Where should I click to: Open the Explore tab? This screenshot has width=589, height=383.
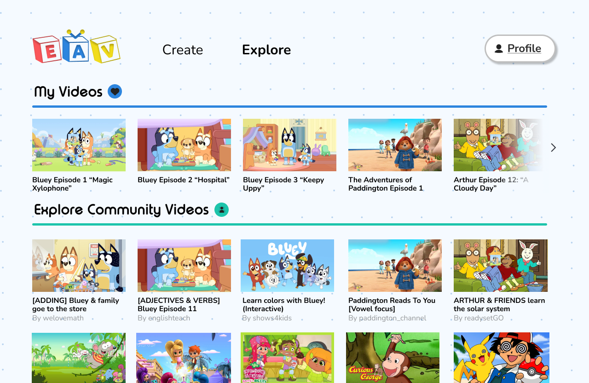266,50
